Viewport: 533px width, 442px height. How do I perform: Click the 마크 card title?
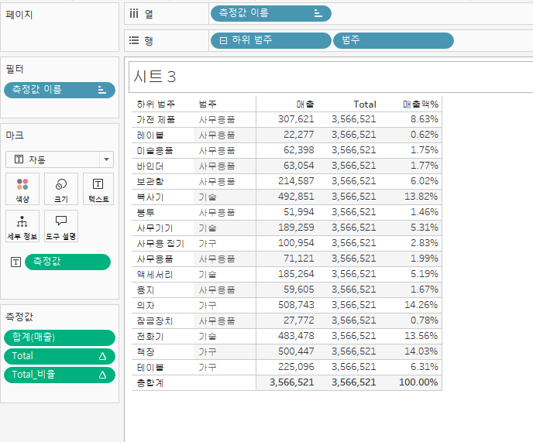15,135
